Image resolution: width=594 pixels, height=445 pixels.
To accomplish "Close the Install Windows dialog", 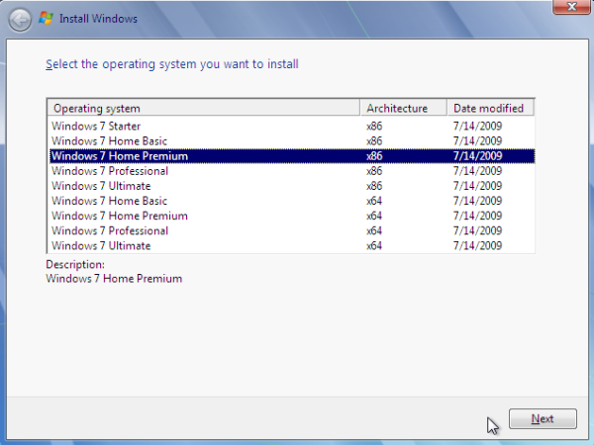I will 571,6.
